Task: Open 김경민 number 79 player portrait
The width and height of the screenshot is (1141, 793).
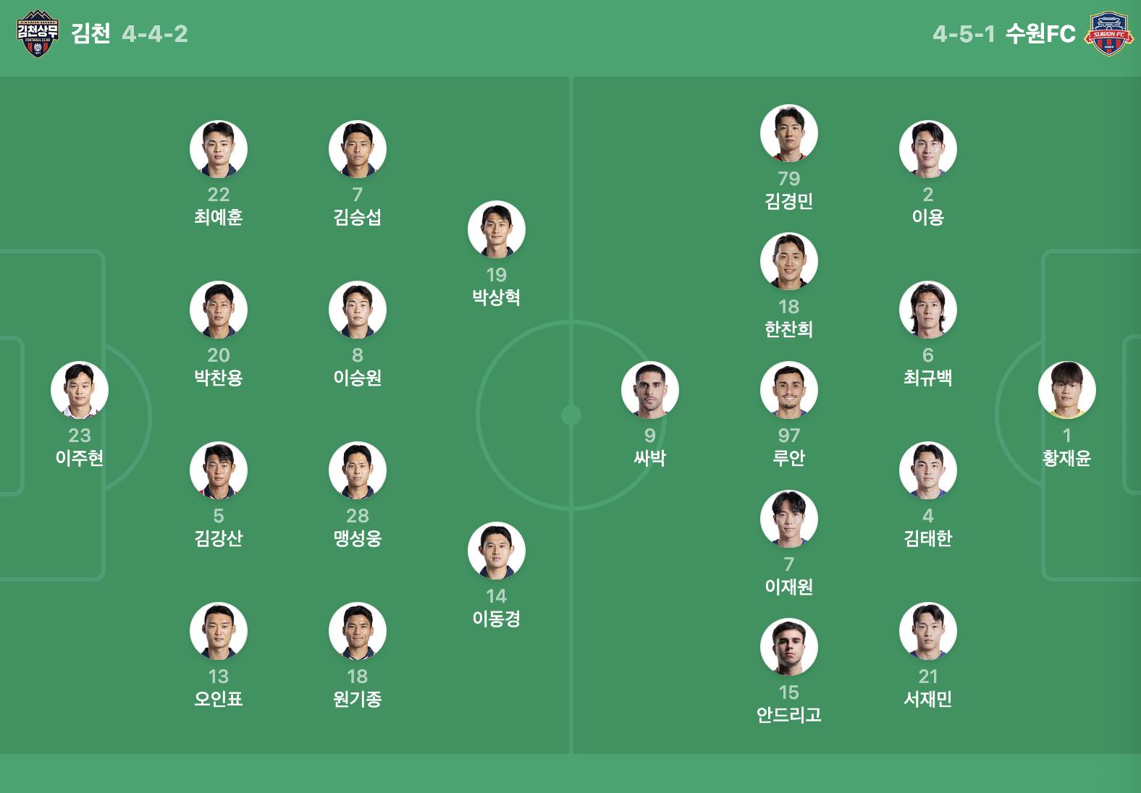Action: point(789,134)
